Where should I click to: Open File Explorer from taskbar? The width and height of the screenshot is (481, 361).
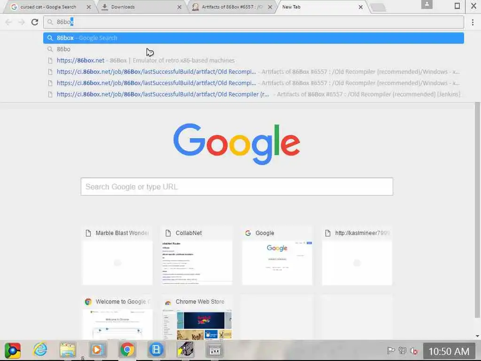[68, 350]
